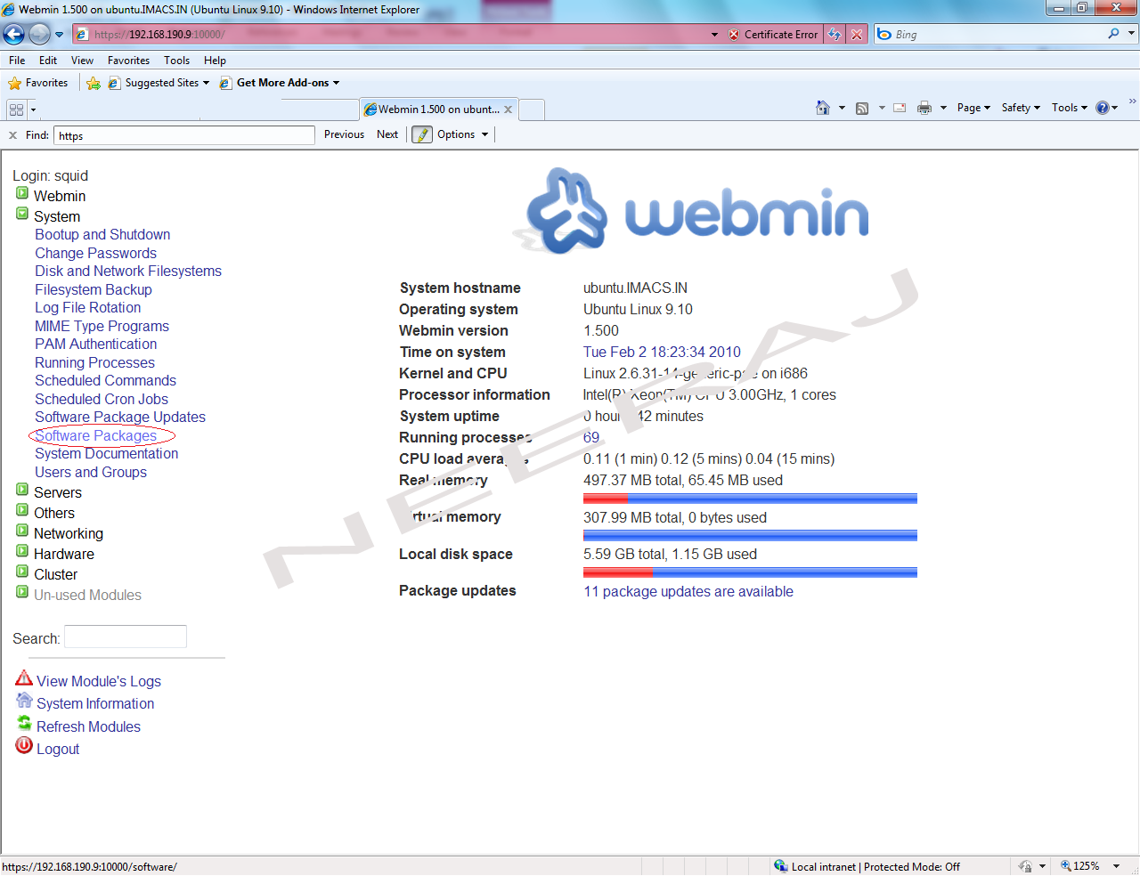Screen dimensions: 1140x876
Task: Click the RSS feeds icon
Action: coord(862,109)
